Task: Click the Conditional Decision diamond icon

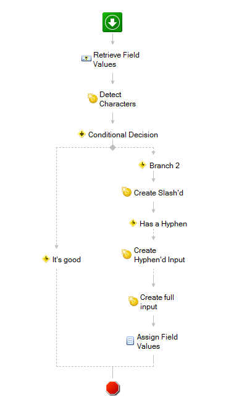Action: pyautogui.click(x=82, y=134)
